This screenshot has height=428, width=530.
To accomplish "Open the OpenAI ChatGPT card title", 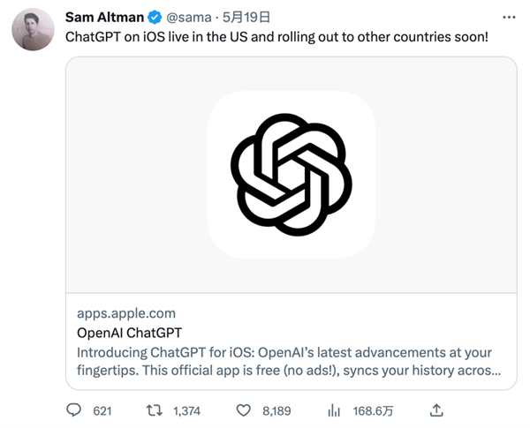I will 130,333.
